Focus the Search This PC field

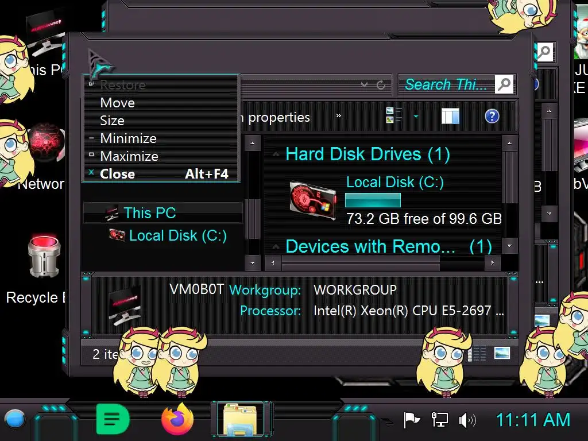[446, 84]
